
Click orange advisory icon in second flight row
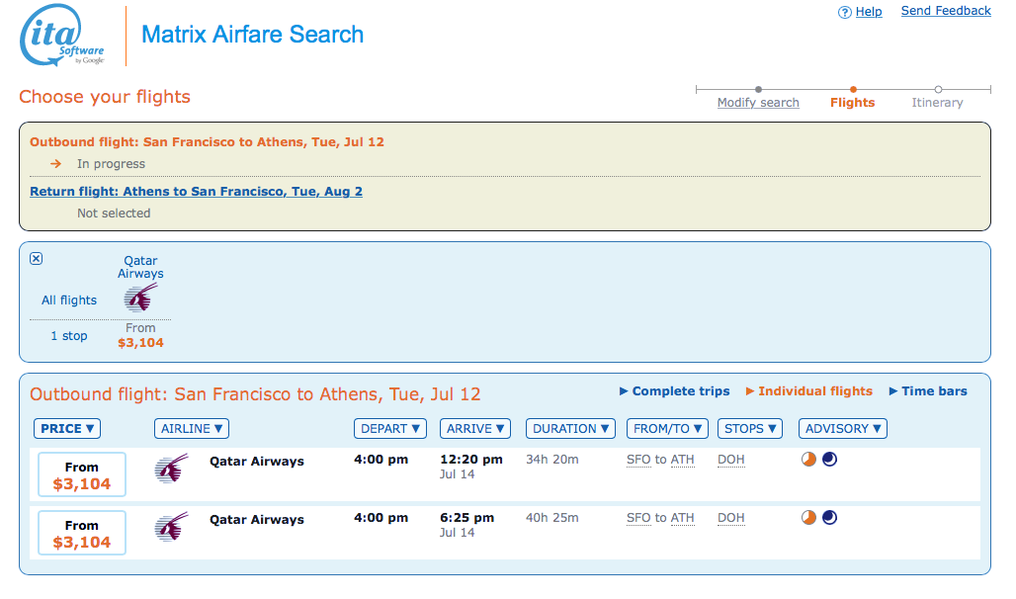point(808,518)
